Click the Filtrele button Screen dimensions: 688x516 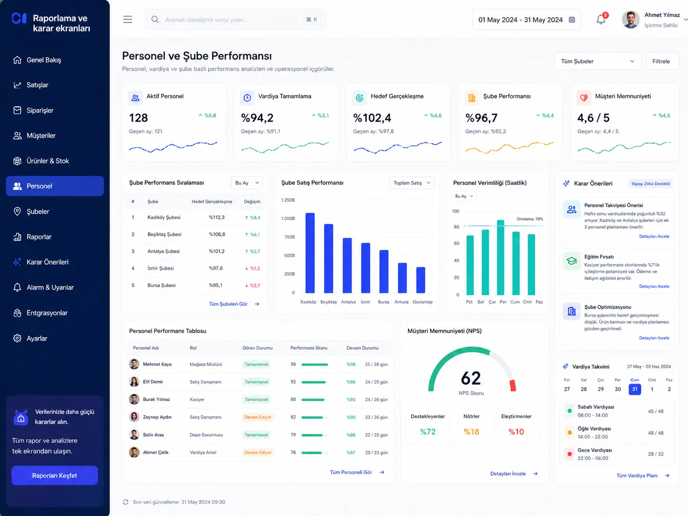click(661, 61)
